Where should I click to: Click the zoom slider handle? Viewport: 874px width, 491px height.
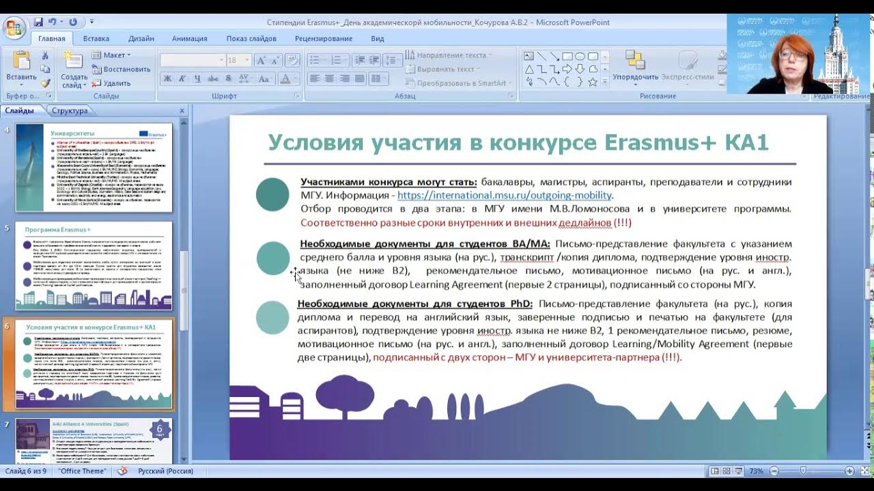pyautogui.click(x=803, y=471)
